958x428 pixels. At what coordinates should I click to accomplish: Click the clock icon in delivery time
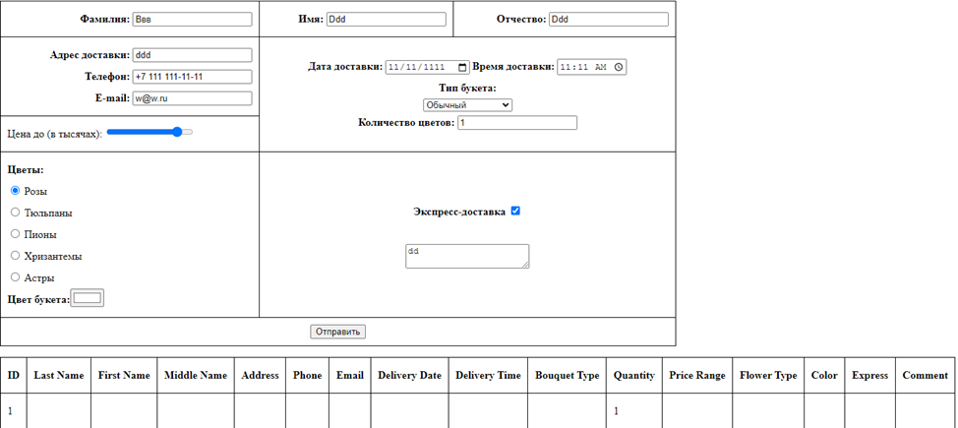tap(619, 68)
